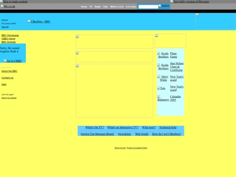Open the Talk item in top navigation
The image size is (236, 177).
click(x=105, y=7)
